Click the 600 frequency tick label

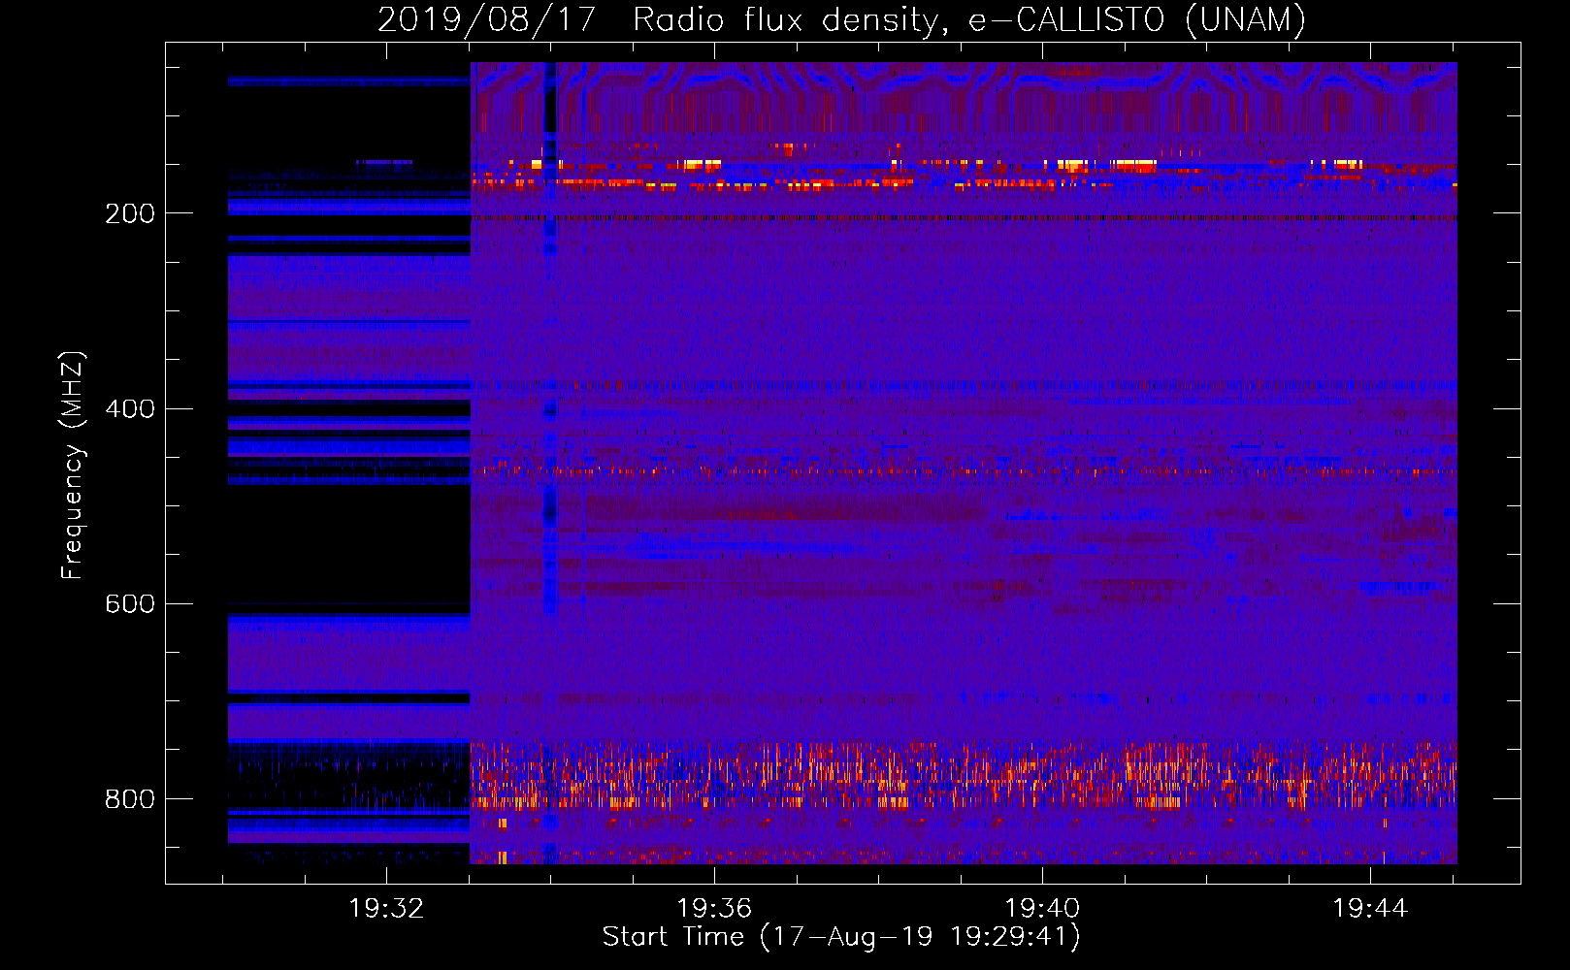click(130, 603)
